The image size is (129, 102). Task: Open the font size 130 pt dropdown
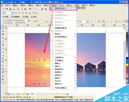coord(87,21)
